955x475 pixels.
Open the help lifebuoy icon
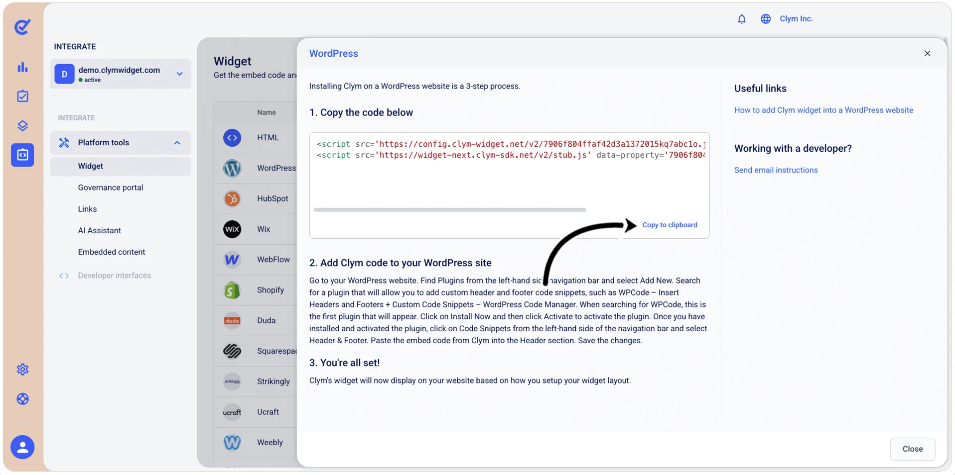pyautogui.click(x=22, y=399)
